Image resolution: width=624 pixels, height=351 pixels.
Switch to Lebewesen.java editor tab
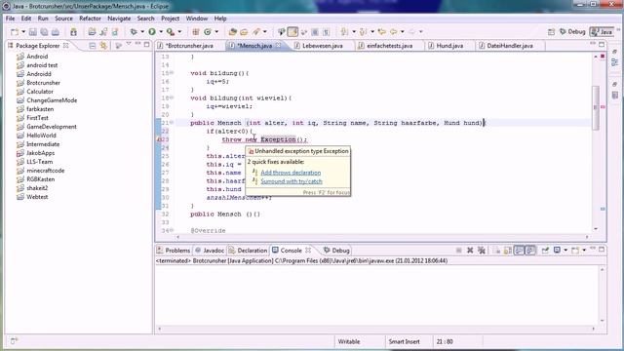(322, 46)
